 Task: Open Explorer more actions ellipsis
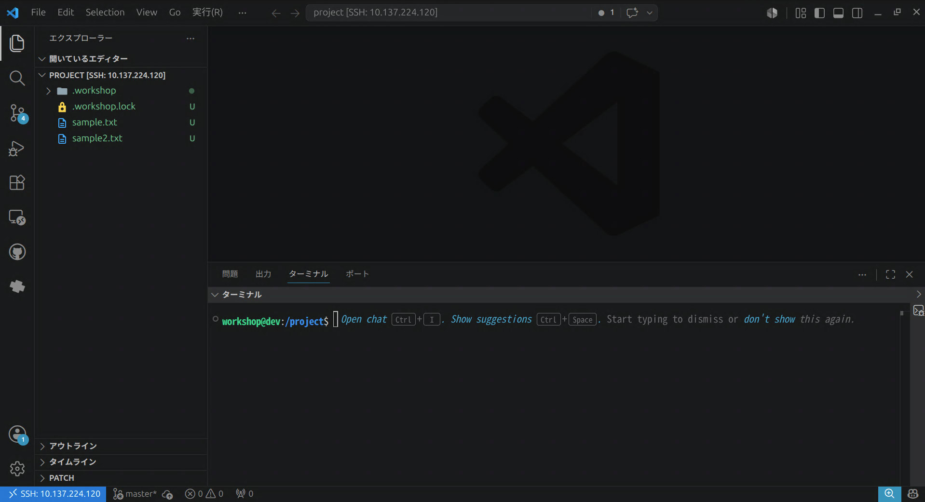(x=190, y=38)
